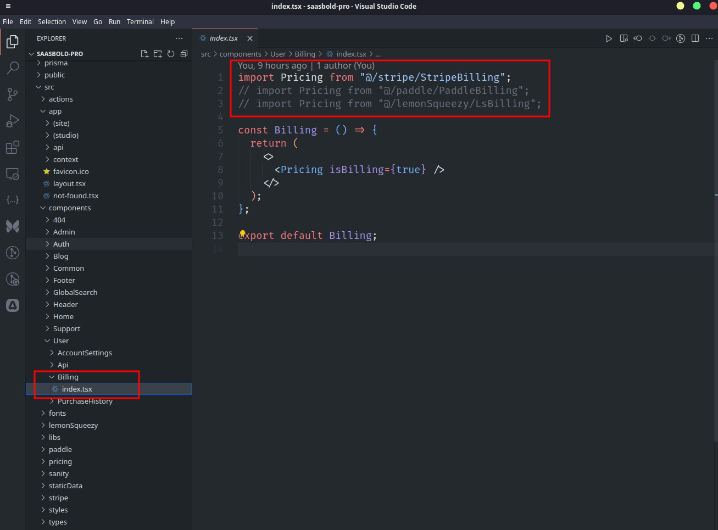Screen dimensions: 718x530
Task: Expand the Auth components folder
Action: (x=61, y=244)
